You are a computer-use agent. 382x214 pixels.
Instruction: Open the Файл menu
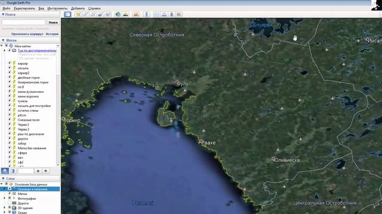pos(7,8)
